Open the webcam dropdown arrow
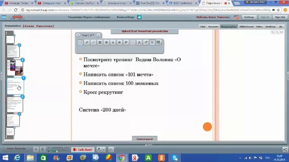 (x=104, y=150)
